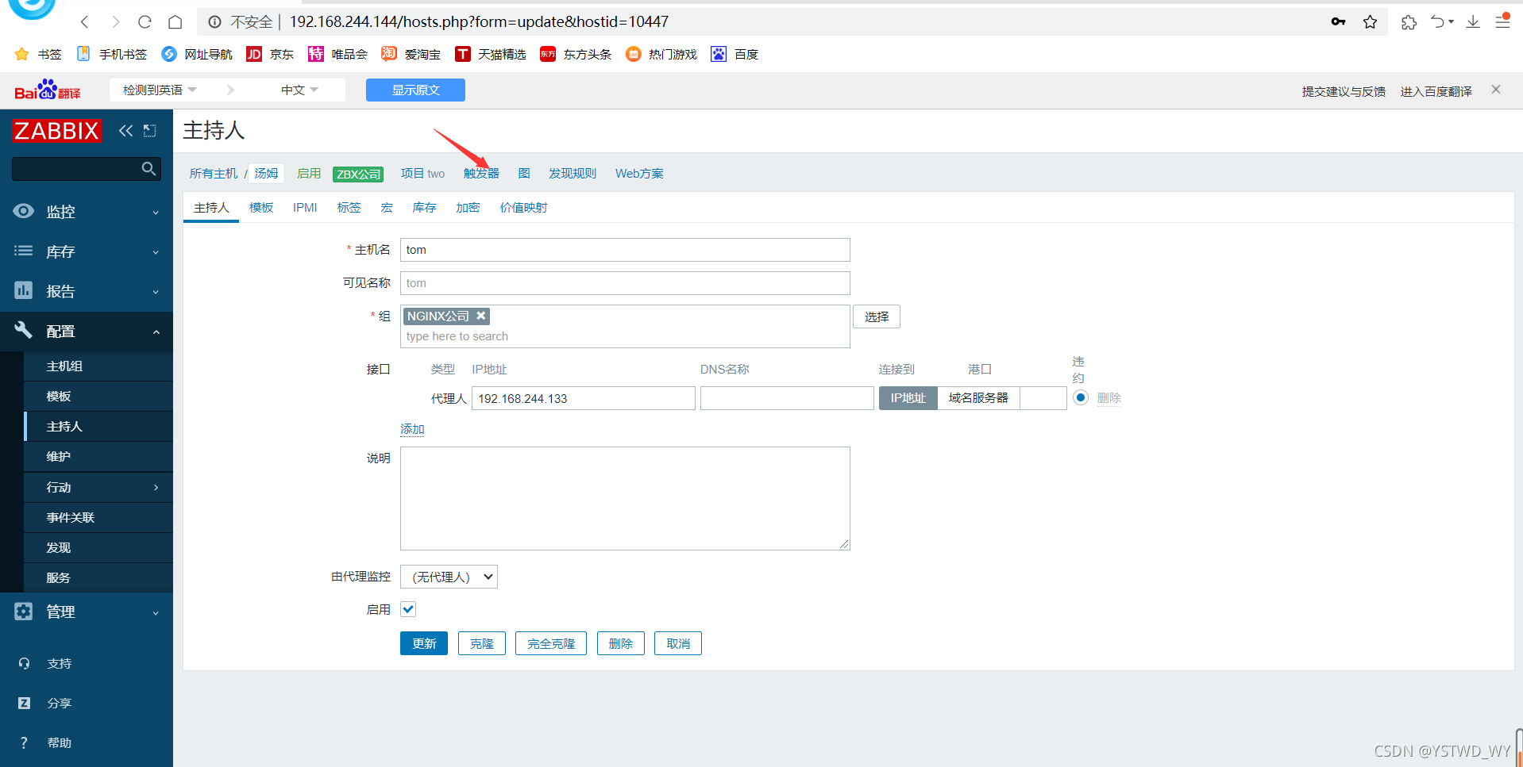This screenshot has height=767, width=1523.
Task: Open the browser home page icon
Action: coord(175,22)
